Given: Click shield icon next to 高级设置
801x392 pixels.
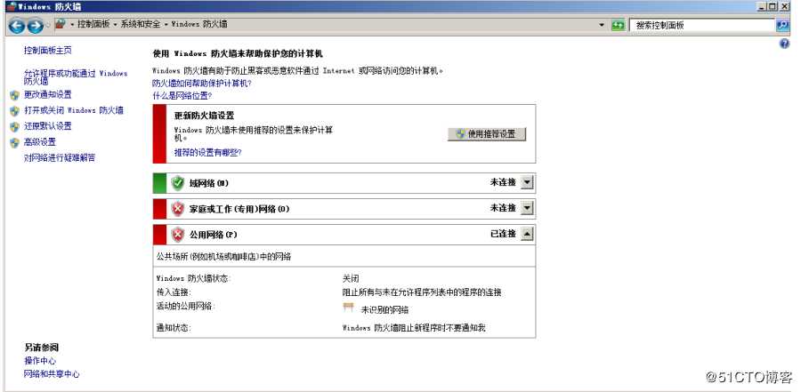Looking at the screenshot, I should [x=14, y=142].
